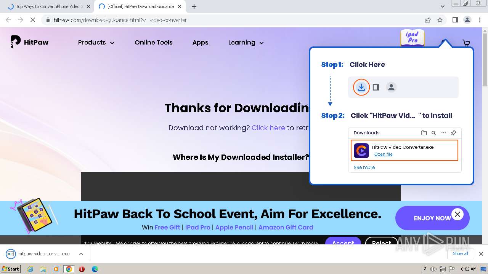Bookmark this tab with star icon

click(x=440, y=20)
